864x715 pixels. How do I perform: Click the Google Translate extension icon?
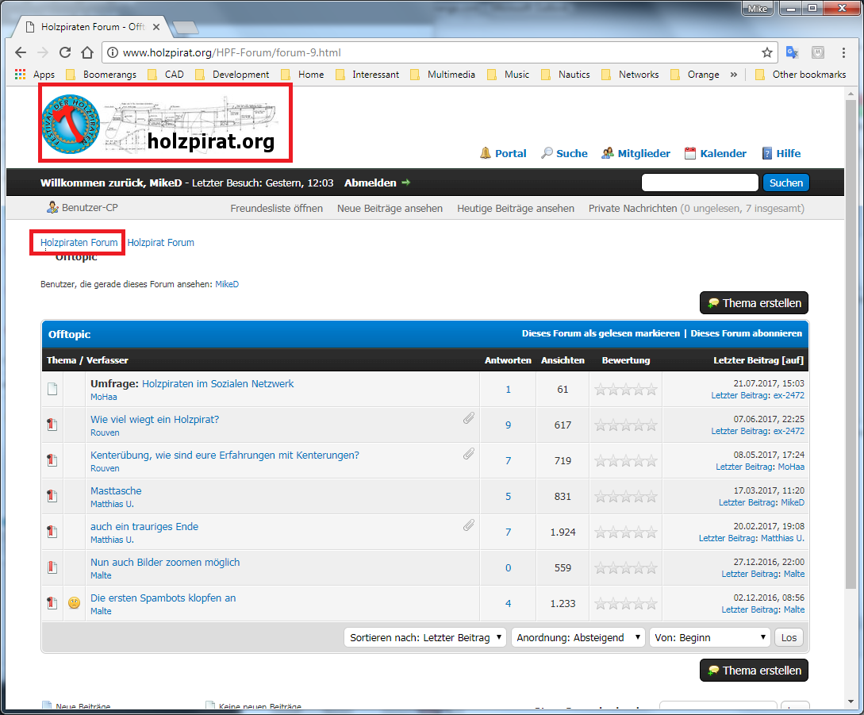(792, 52)
